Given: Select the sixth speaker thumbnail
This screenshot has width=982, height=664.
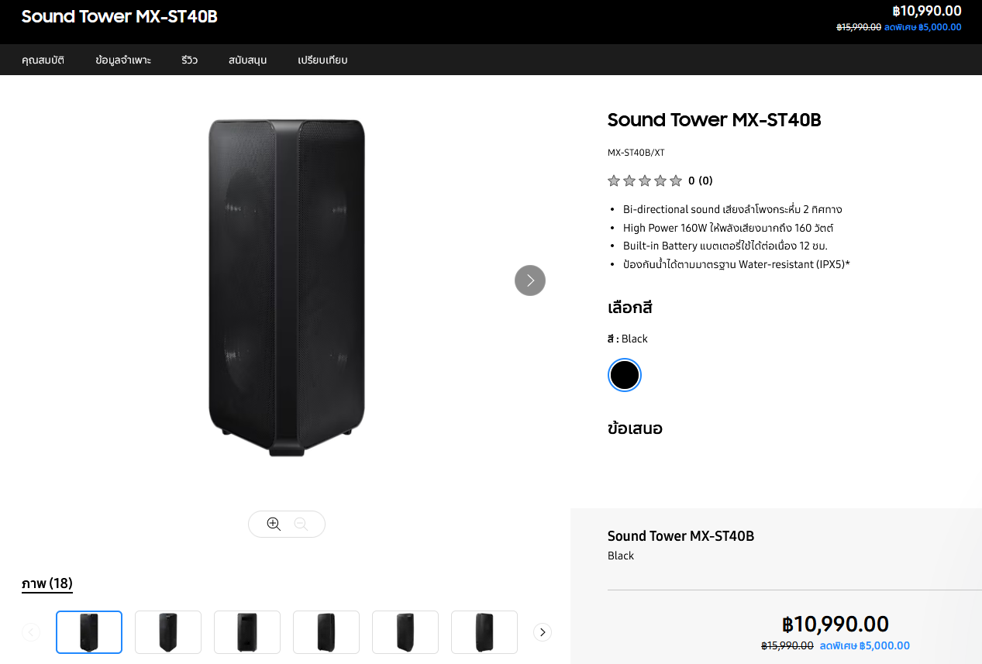Looking at the screenshot, I should (x=484, y=632).
